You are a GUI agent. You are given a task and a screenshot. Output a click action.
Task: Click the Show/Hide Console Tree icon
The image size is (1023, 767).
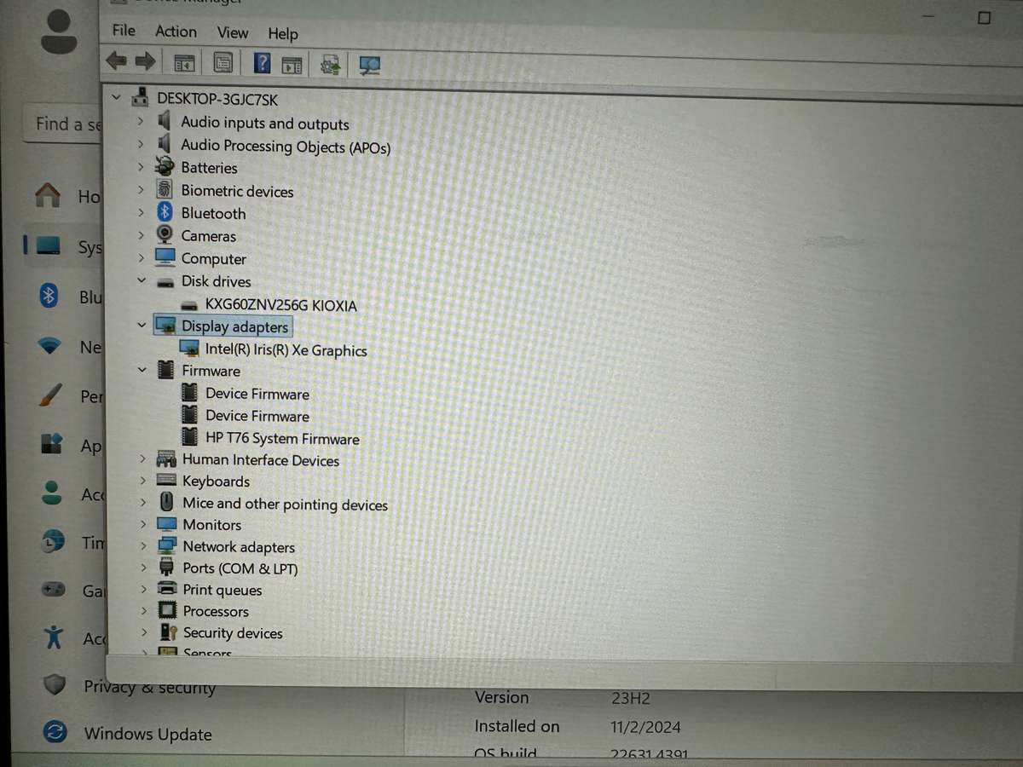[182, 62]
